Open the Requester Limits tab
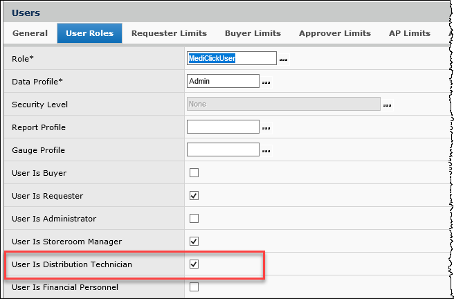454x299 pixels. (x=169, y=33)
